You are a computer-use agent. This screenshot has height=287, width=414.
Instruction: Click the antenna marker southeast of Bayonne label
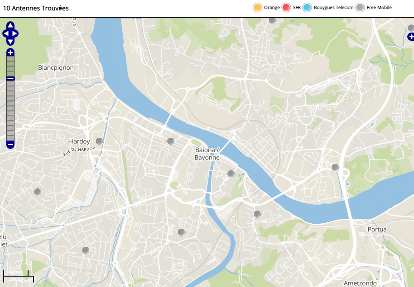[231, 173]
